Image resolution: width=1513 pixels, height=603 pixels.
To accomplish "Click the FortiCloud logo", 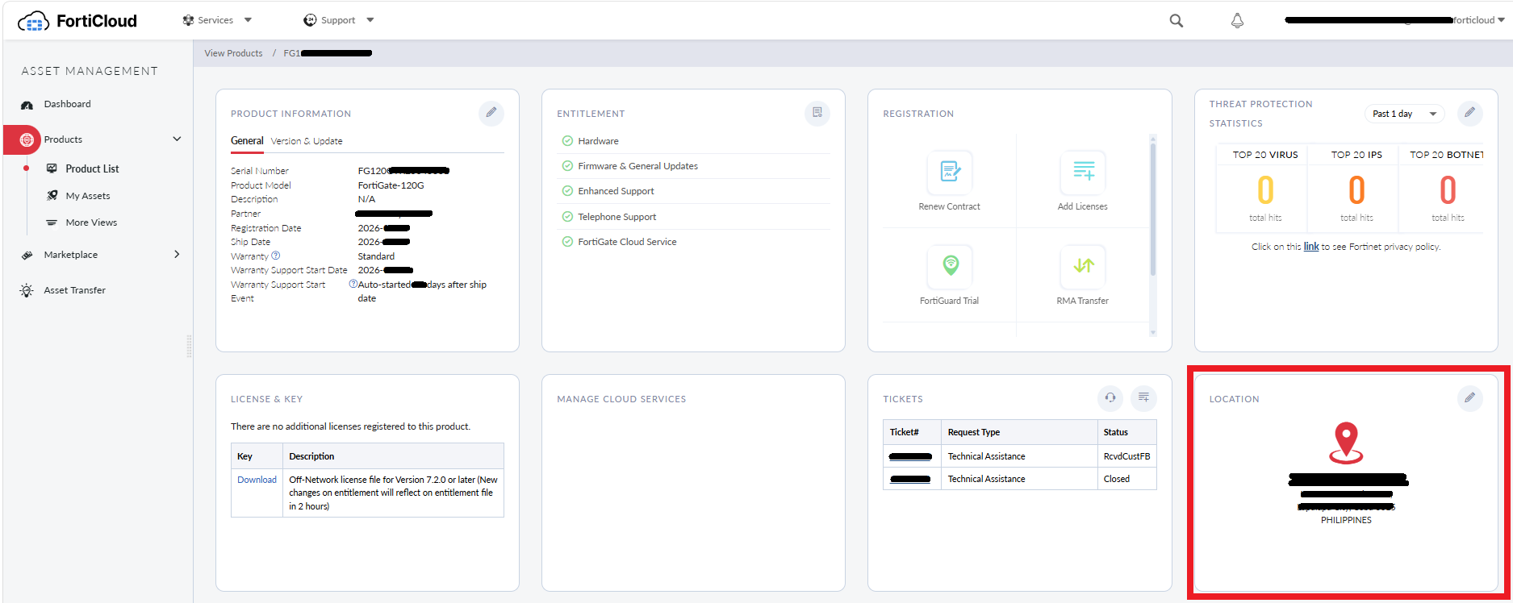I will (77, 21).
